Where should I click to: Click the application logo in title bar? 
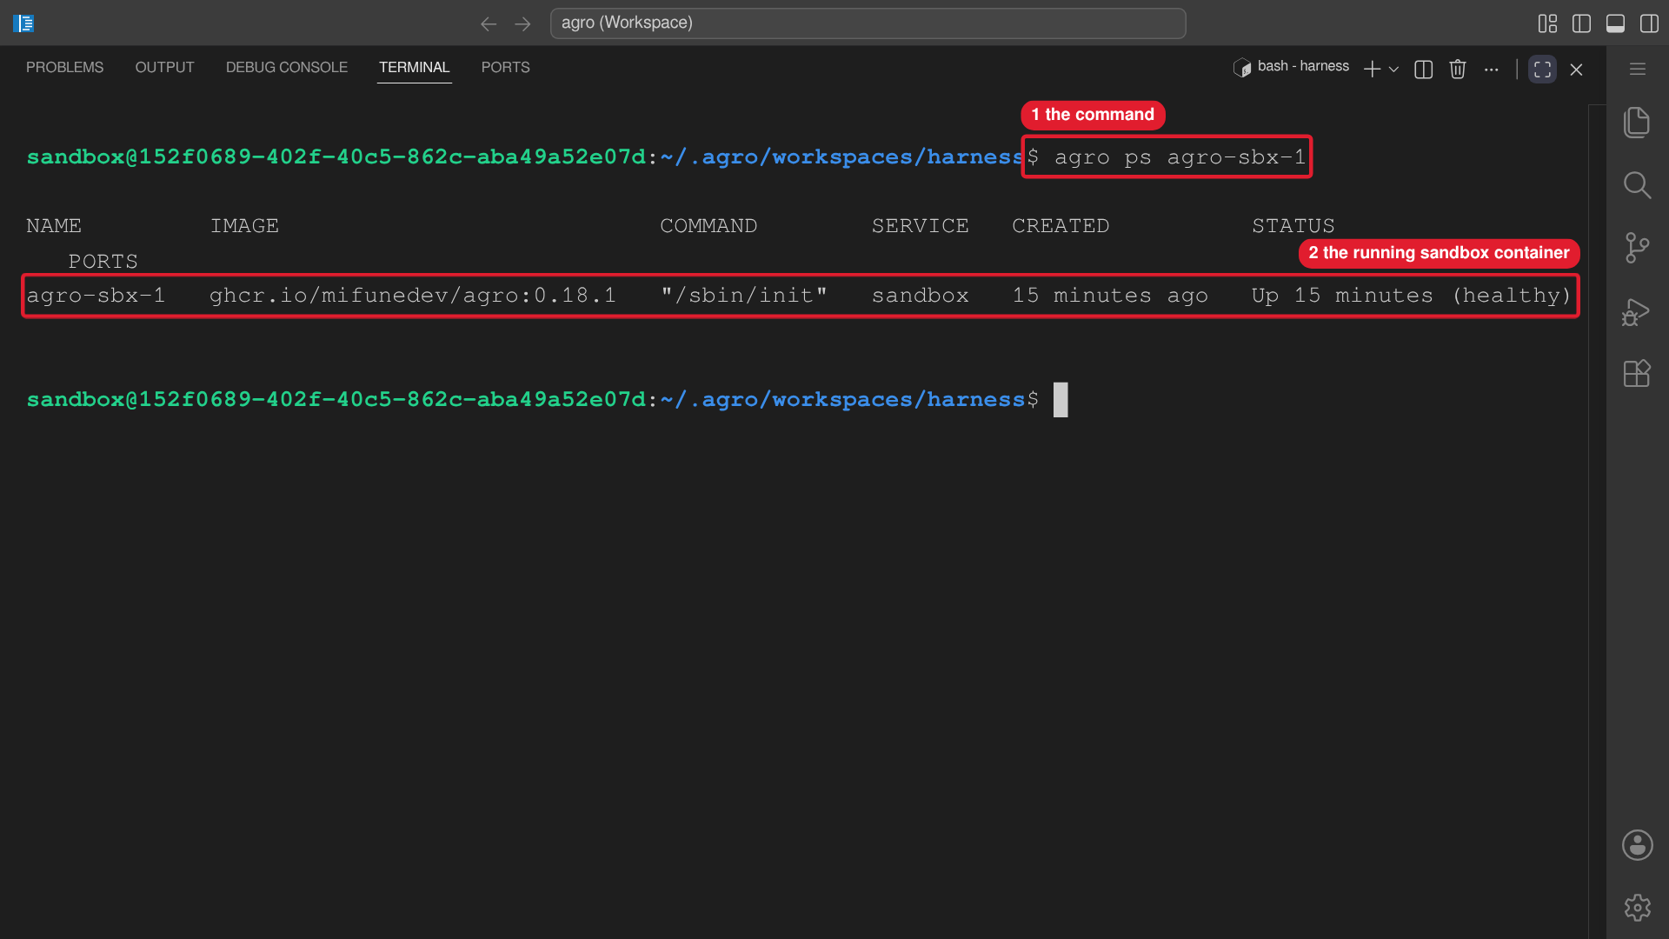pyautogui.click(x=23, y=23)
